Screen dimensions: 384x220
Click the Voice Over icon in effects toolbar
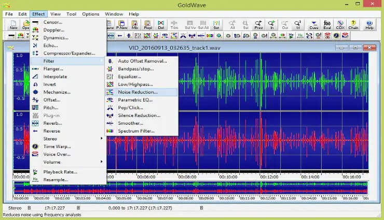click(345, 36)
